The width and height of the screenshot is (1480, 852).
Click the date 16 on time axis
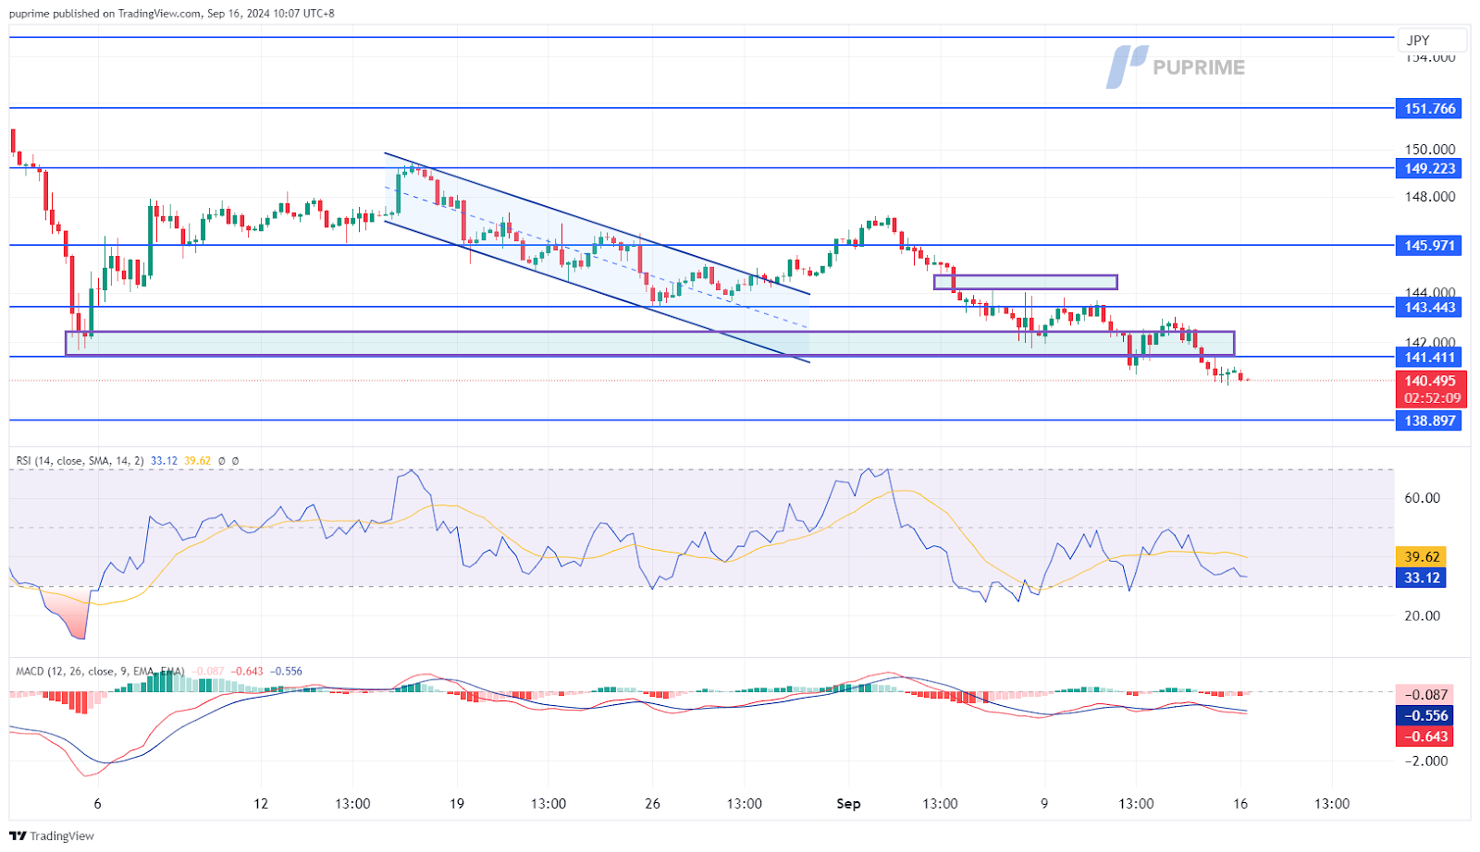1240,803
